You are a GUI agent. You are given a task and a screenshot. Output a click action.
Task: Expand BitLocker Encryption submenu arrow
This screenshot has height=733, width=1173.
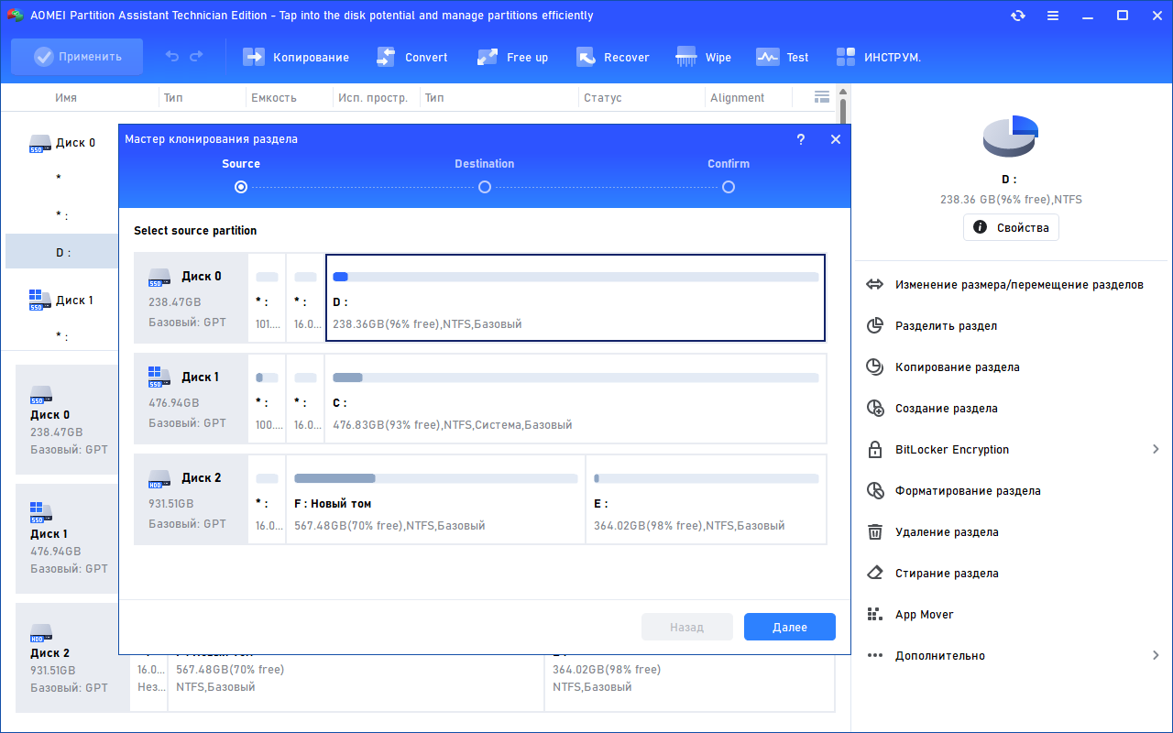[x=1156, y=450]
